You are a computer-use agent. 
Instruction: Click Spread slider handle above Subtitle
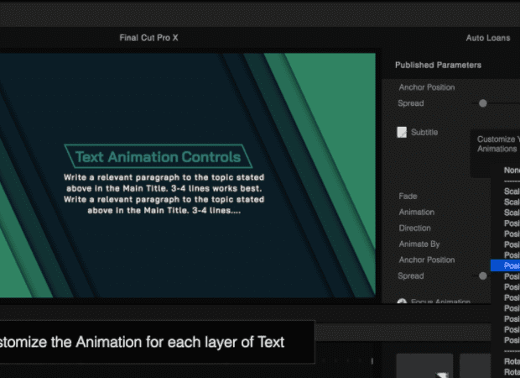(x=483, y=103)
